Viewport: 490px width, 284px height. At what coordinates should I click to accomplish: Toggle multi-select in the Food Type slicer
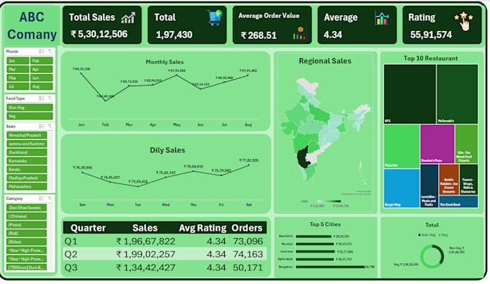click(x=42, y=99)
